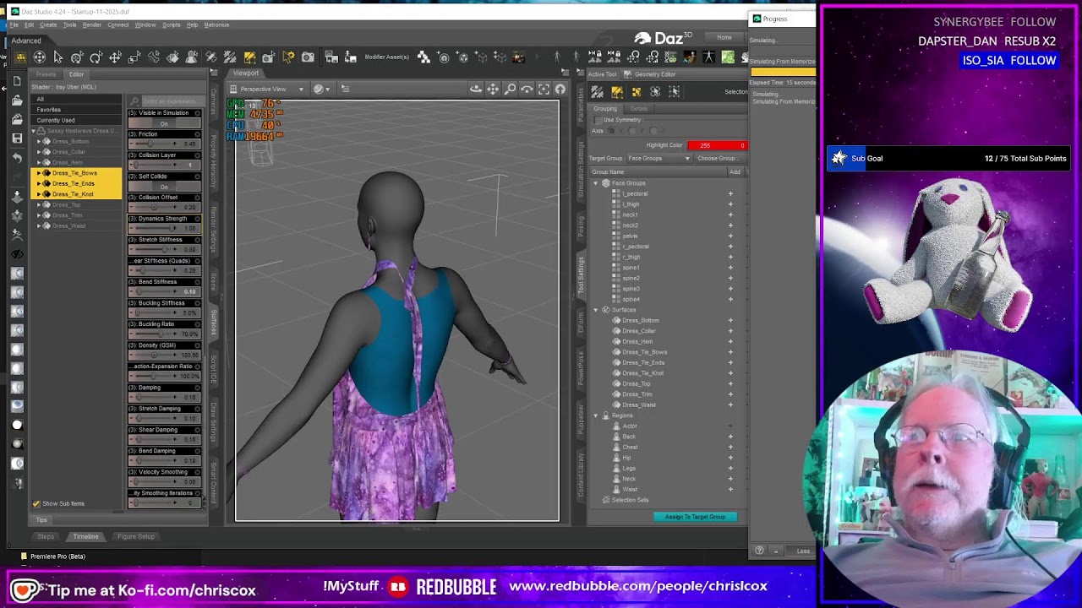Open the draw style sphere dropdown

[x=320, y=89]
